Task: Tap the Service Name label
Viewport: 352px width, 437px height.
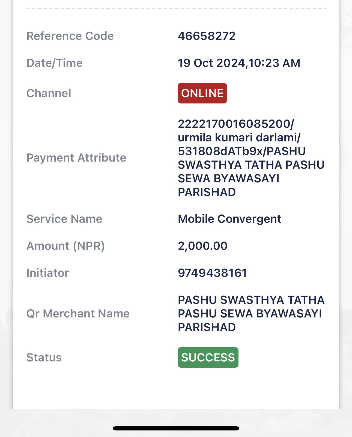Action: click(64, 219)
